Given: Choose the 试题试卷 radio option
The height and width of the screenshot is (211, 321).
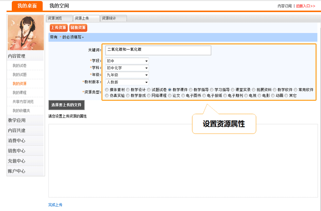Looking at the screenshot, I should [149, 90].
